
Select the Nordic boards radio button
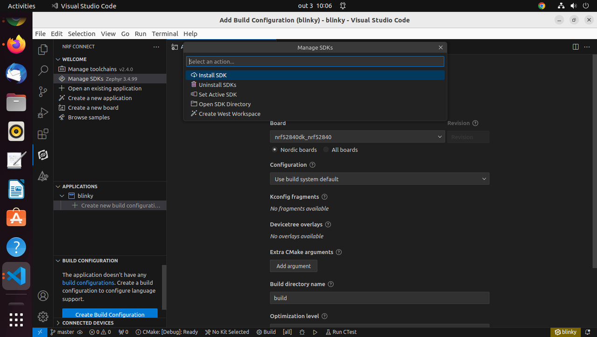click(x=275, y=150)
